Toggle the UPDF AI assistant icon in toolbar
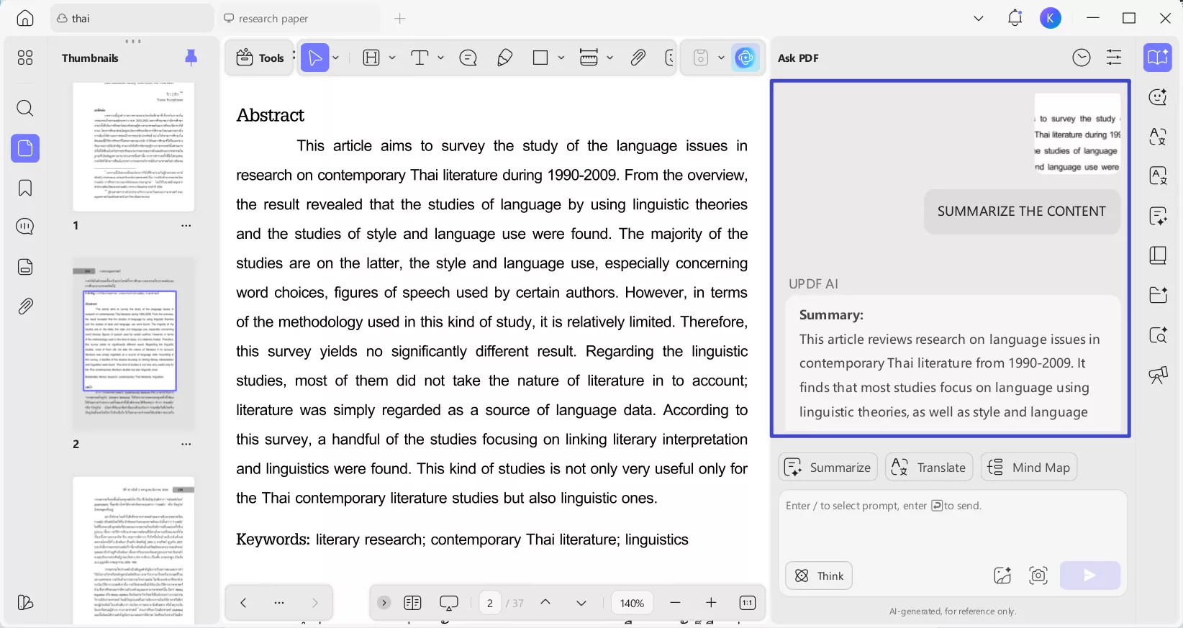This screenshot has width=1183, height=628. click(745, 58)
